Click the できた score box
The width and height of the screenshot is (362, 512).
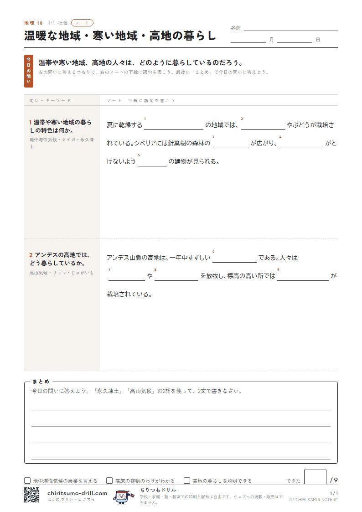tap(315, 477)
